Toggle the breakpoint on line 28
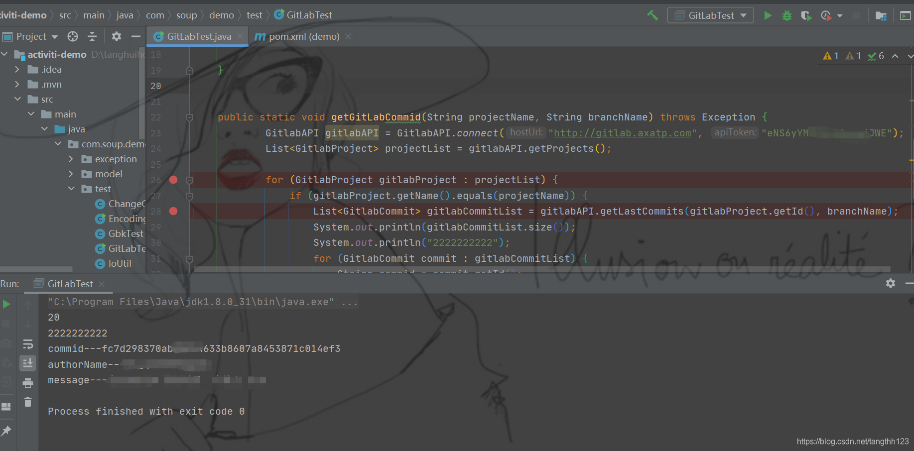Screen dimensions: 914x451 (x=173, y=211)
